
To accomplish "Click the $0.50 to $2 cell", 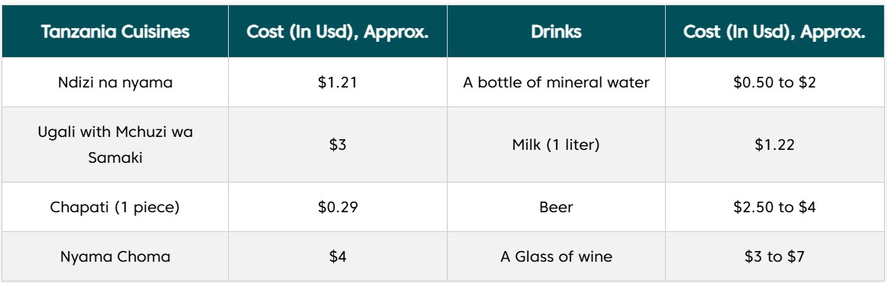I will click(774, 82).
